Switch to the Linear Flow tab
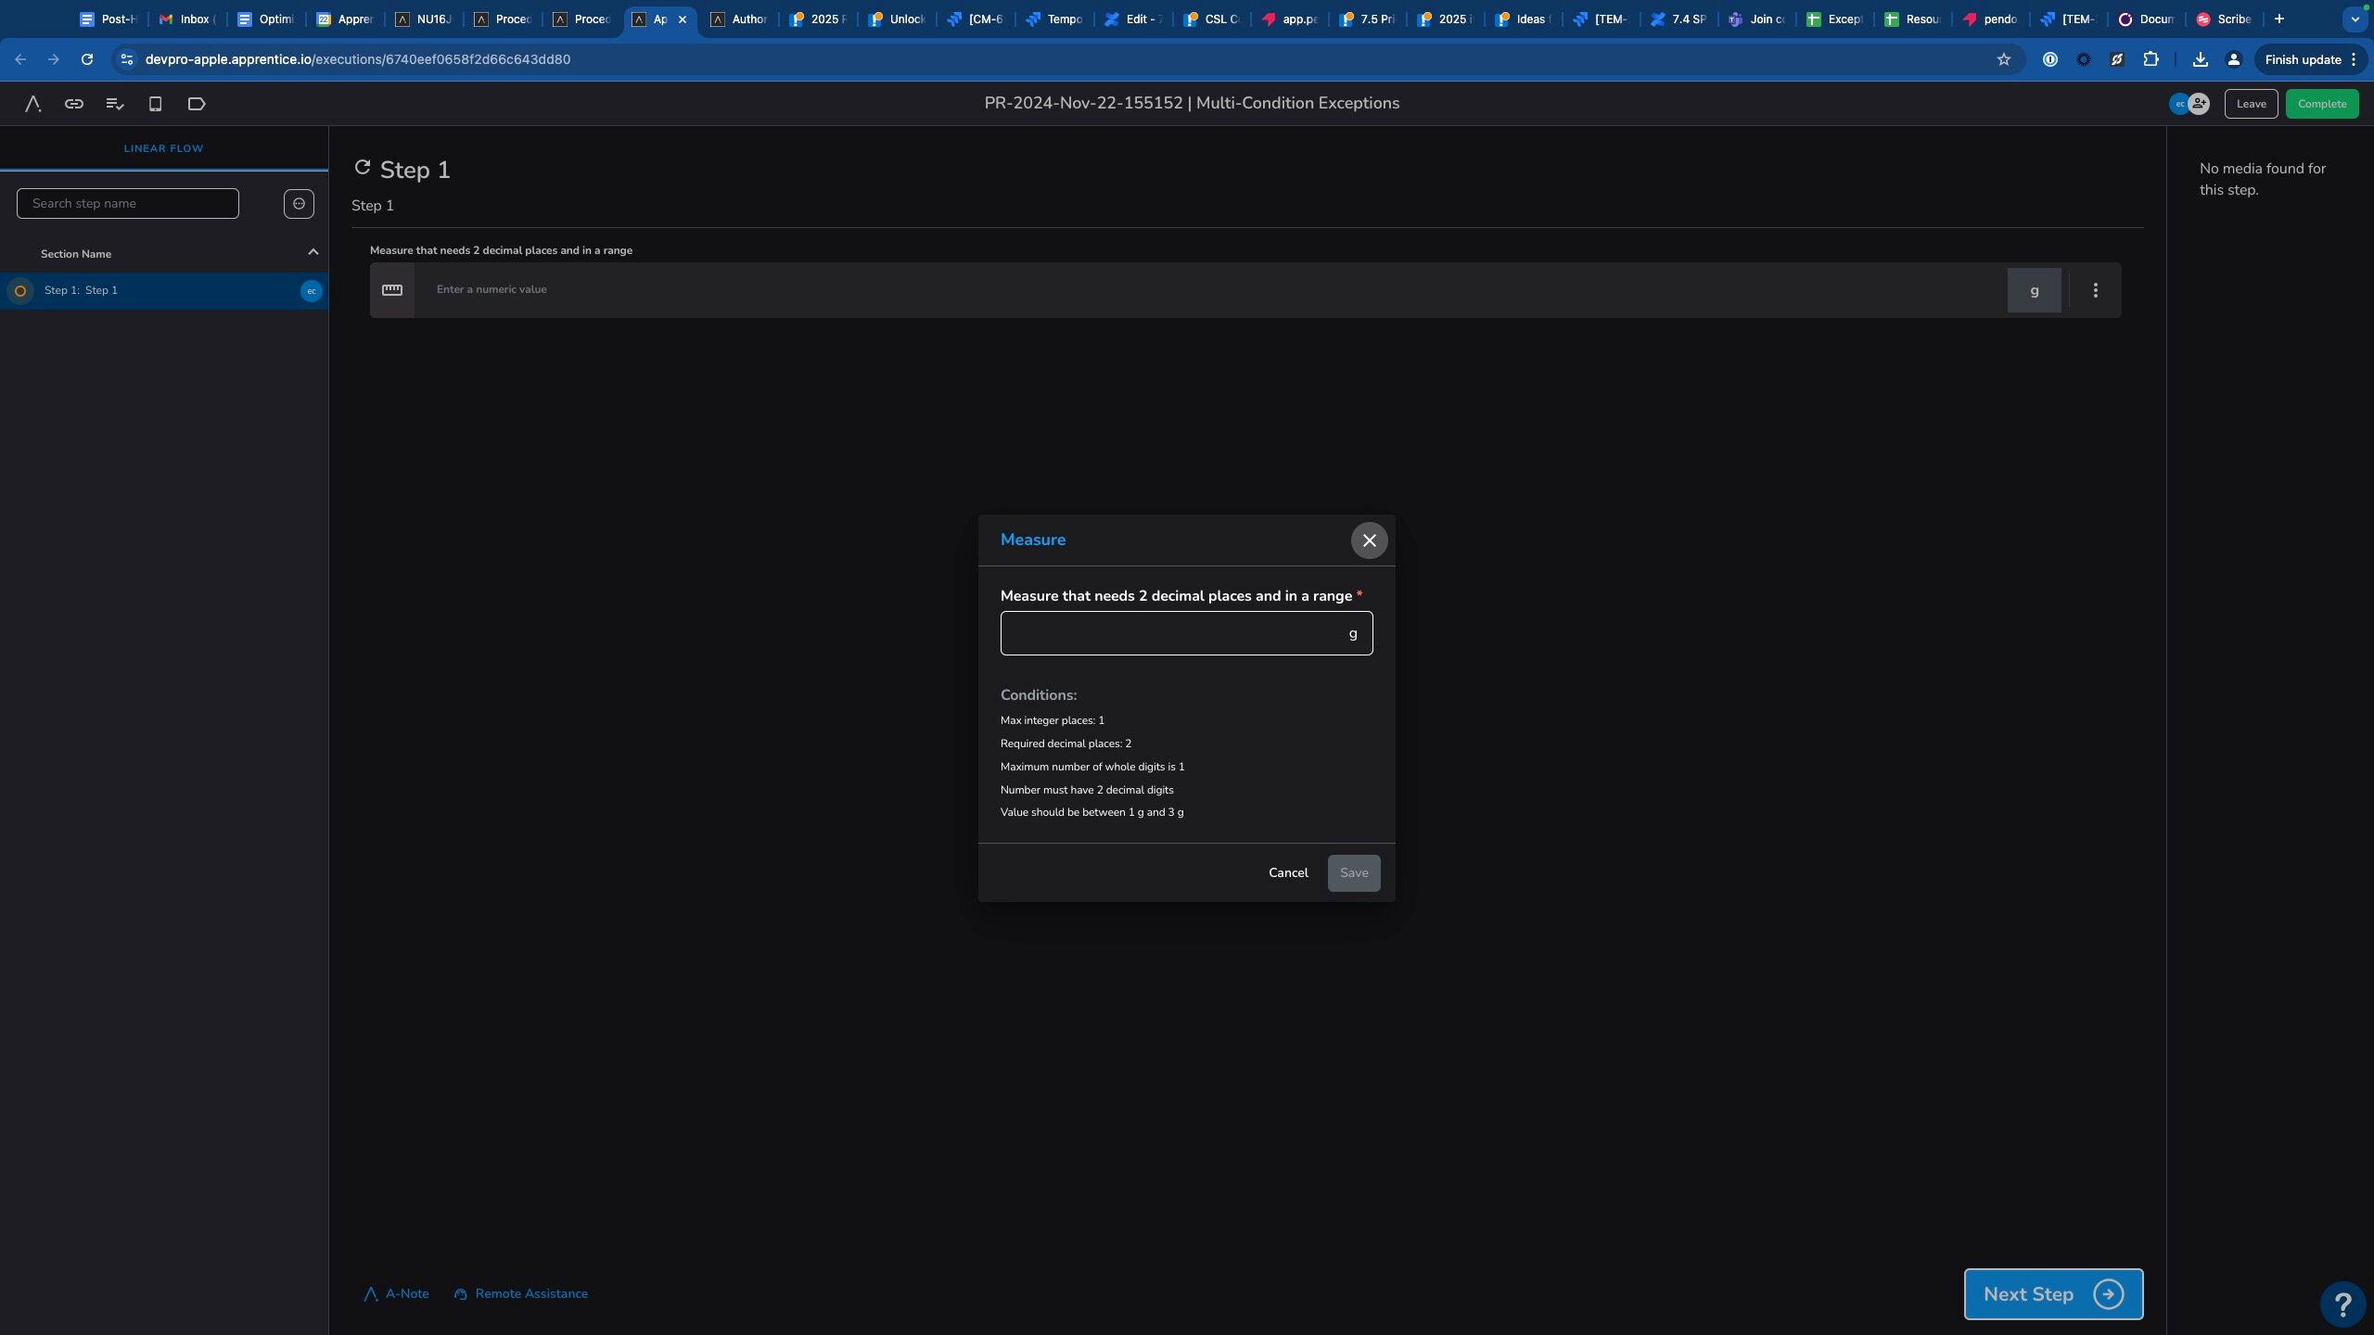This screenshot has height=1335, width=2374. pyautogui.click(x=163, y=148)
